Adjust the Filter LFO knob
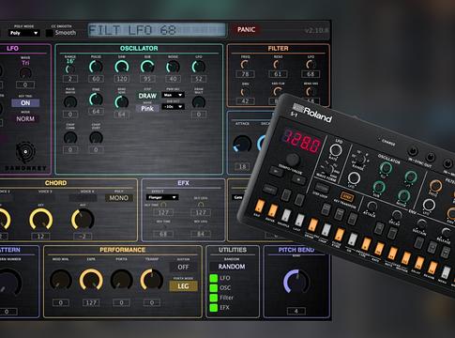This screenshot has height=338, width=455. coord(311,65)
